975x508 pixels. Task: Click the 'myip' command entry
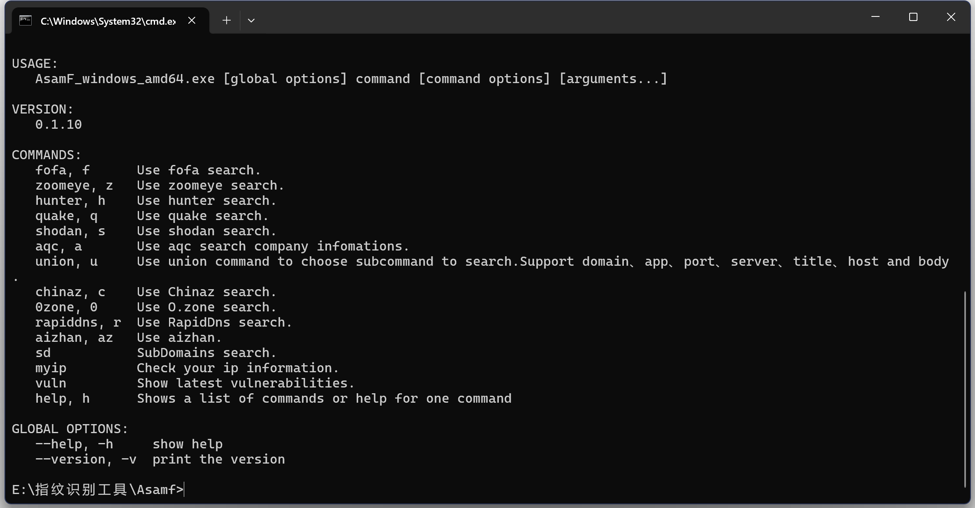click(51, 368)
